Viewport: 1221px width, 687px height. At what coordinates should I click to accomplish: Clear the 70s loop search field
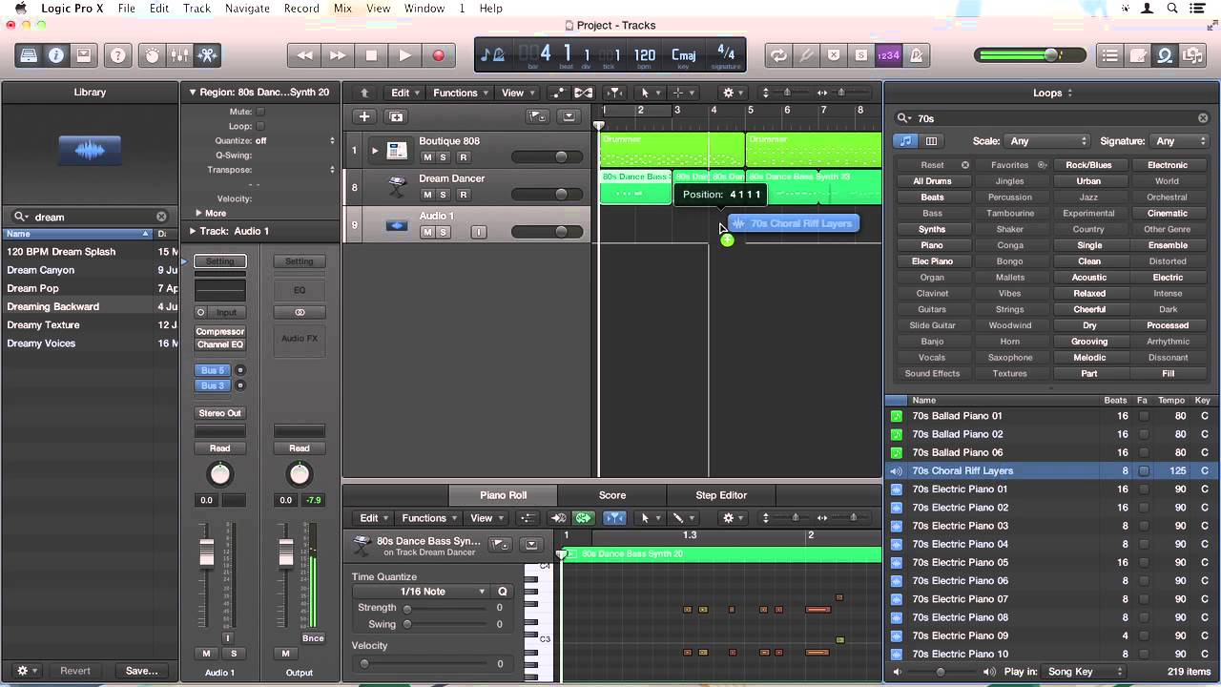[x=1203, y=118]
